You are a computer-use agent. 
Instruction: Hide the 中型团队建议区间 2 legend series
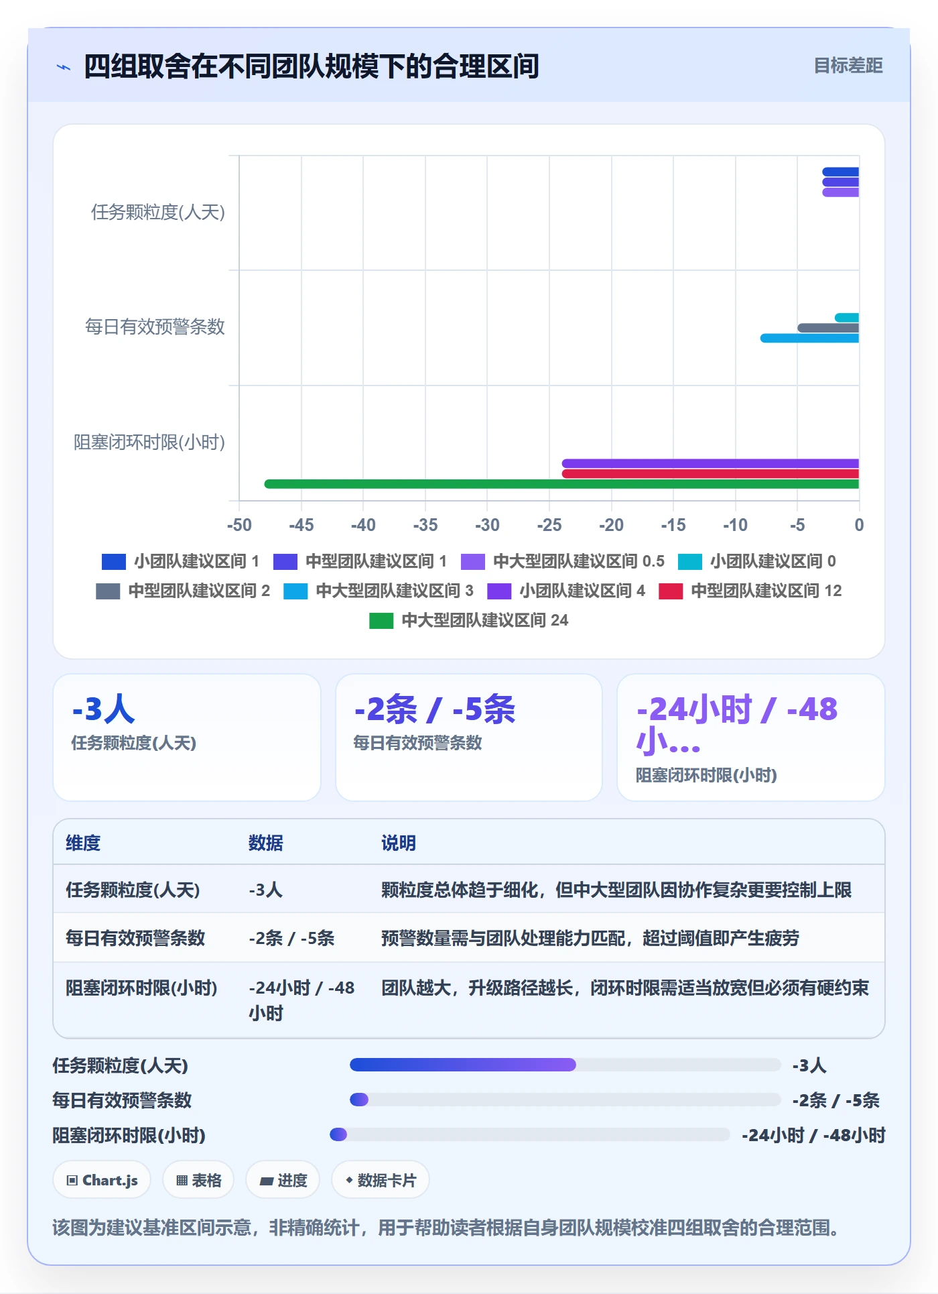183,591
